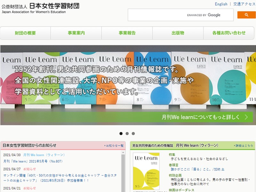This screenshot has height=192, width=256.
Task: Open the 出版物 section
Action: pos(178,33)
